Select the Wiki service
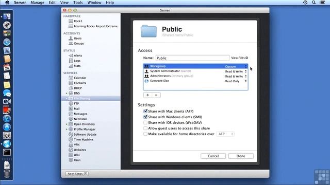Screen dimensions: 330x185 (x=74, y=155)
